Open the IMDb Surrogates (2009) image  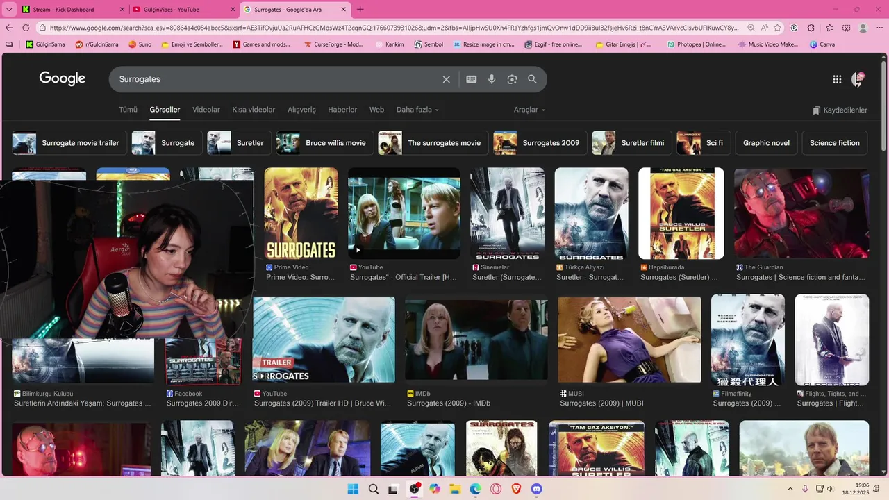click(476, 340)
